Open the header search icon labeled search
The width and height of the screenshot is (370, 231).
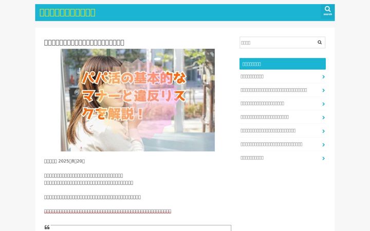[x=327, y=11]
